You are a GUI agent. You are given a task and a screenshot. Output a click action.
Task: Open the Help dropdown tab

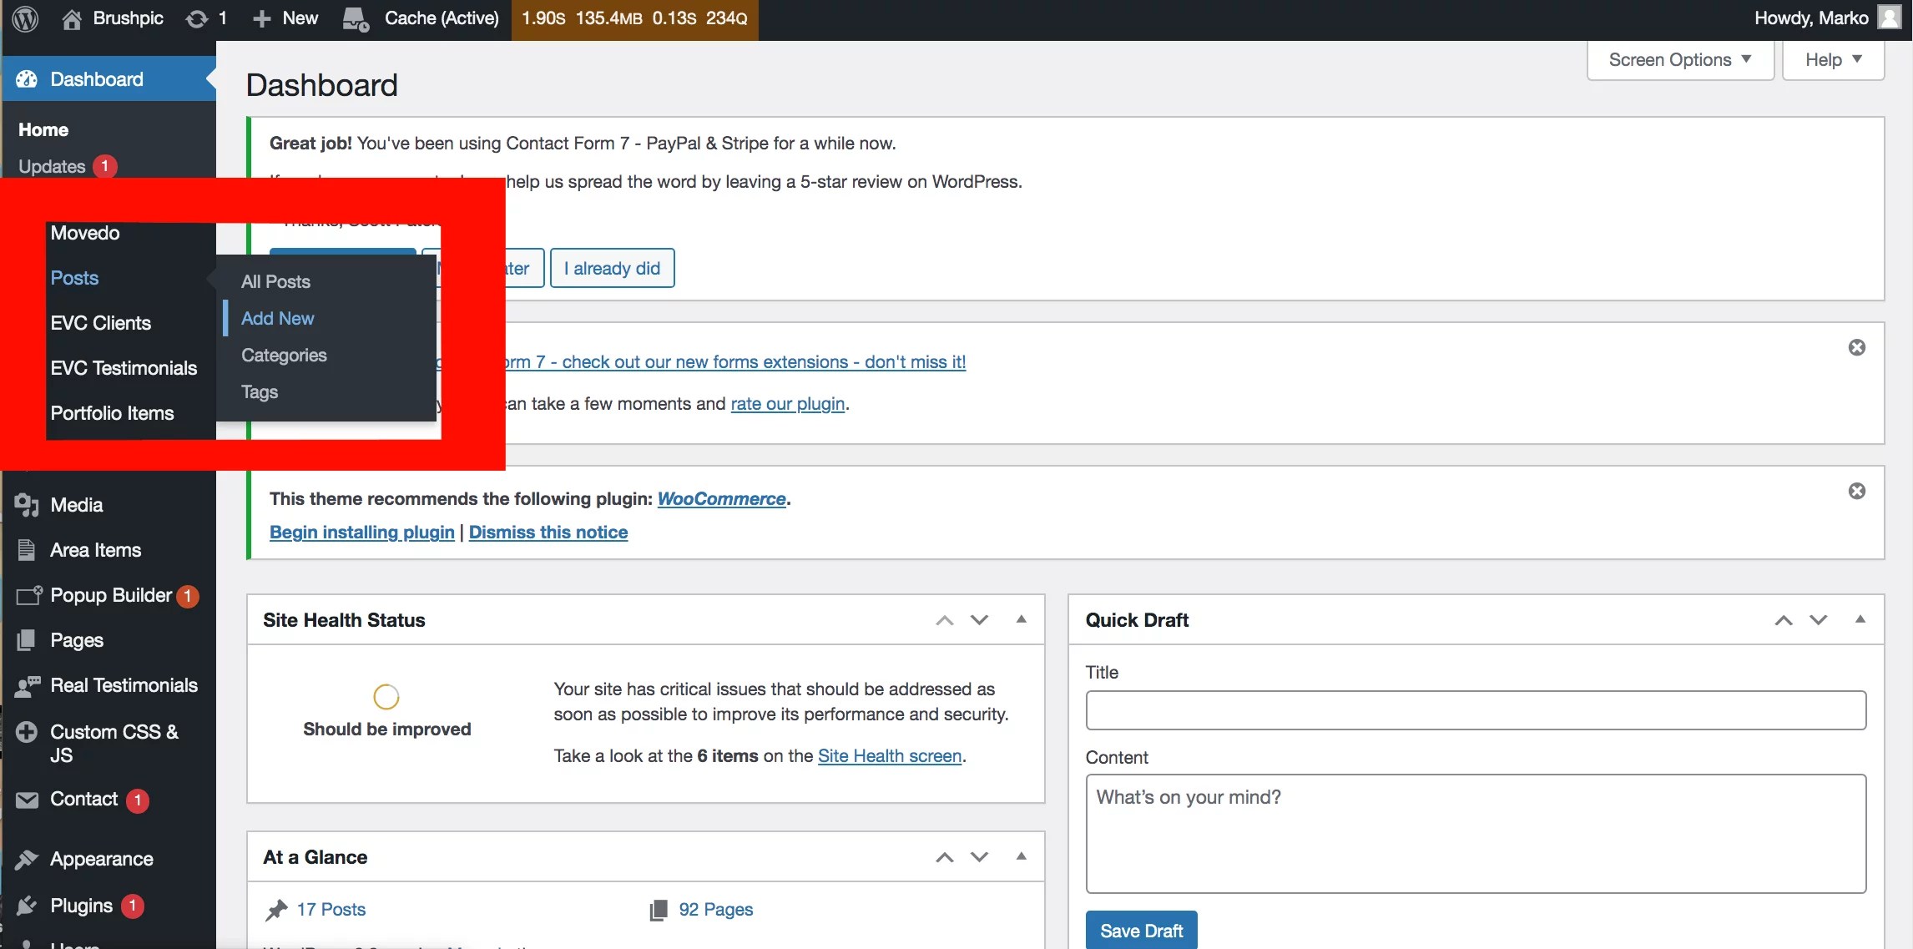pos(1833,60)
